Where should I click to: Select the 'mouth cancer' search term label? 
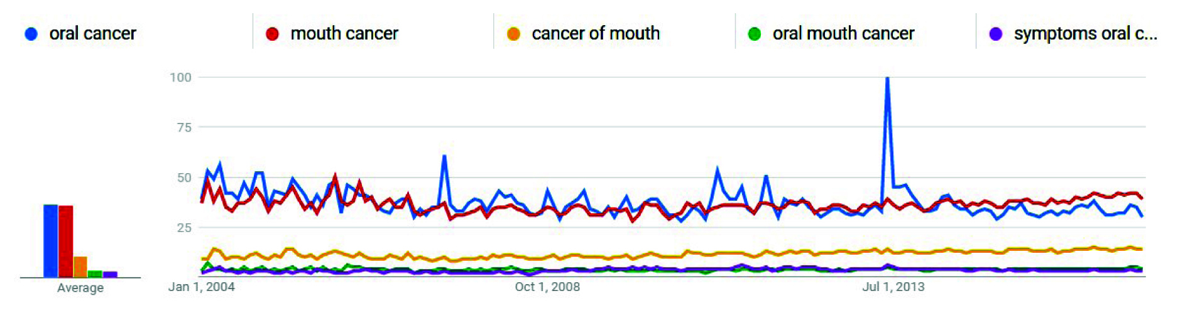[344, 34]
